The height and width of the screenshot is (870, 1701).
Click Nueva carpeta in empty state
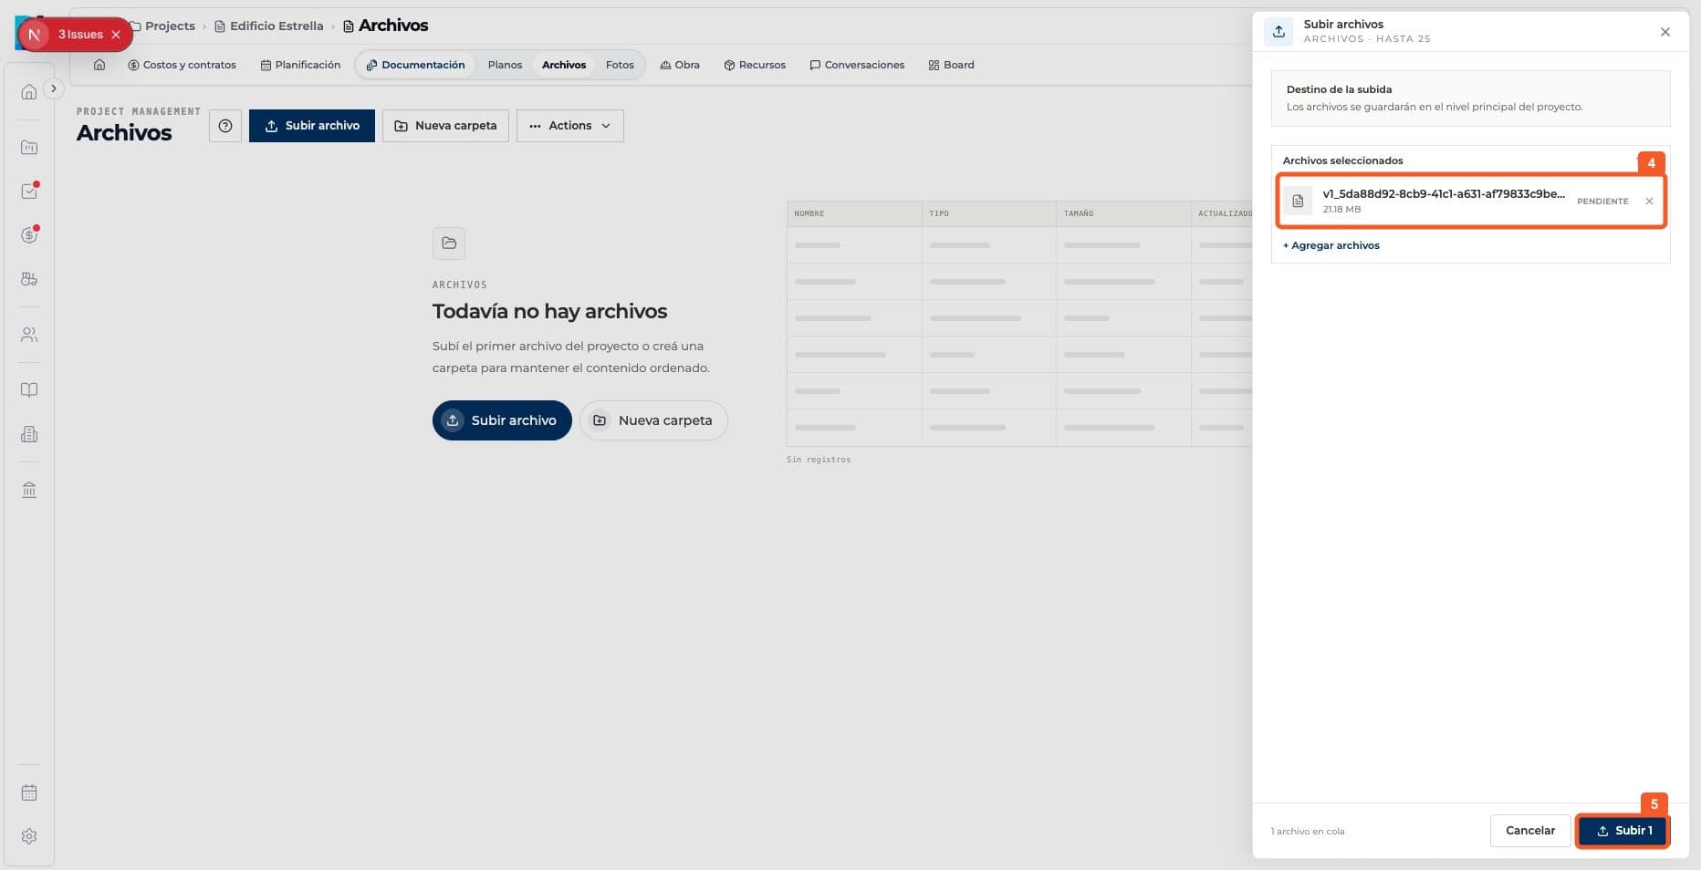pos(653,420)
